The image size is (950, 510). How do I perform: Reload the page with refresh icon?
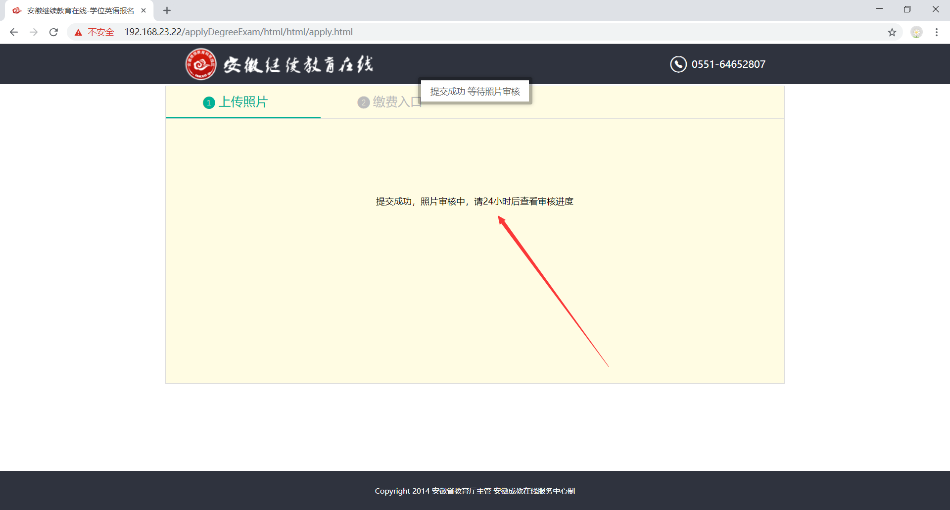(x=53, y=32)
